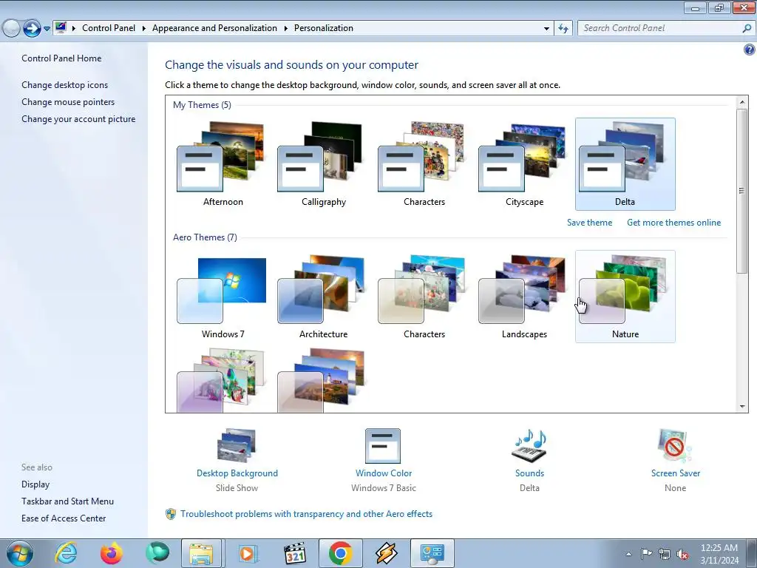Click Get more themes online

(673, 223)
